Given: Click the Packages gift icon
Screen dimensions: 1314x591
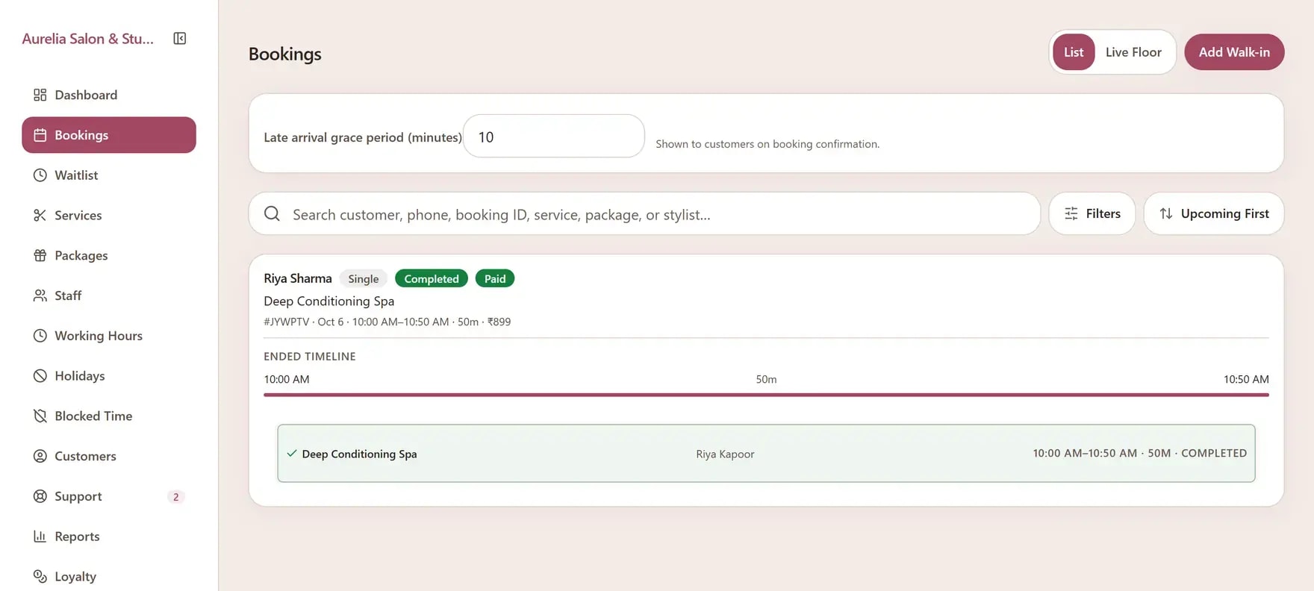Looking at the screenshot, I should point(40,255).
